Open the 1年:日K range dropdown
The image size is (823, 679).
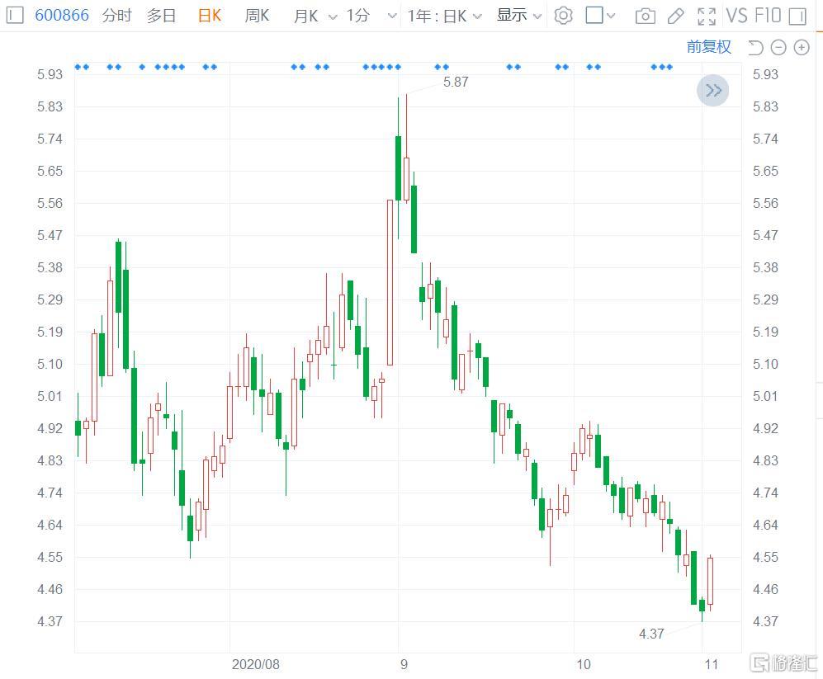pyautogui.click(x=445, y=16)
